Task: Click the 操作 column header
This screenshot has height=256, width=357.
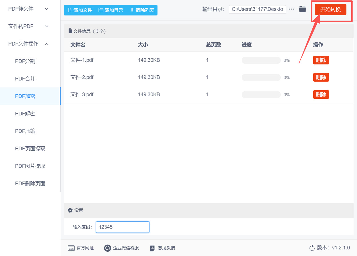Action: pyautogui.click(x=318, y=45)
